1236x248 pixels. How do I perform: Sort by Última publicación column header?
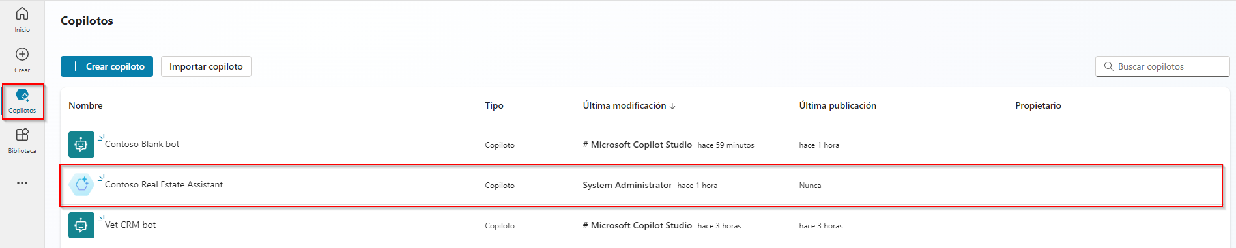837,105
